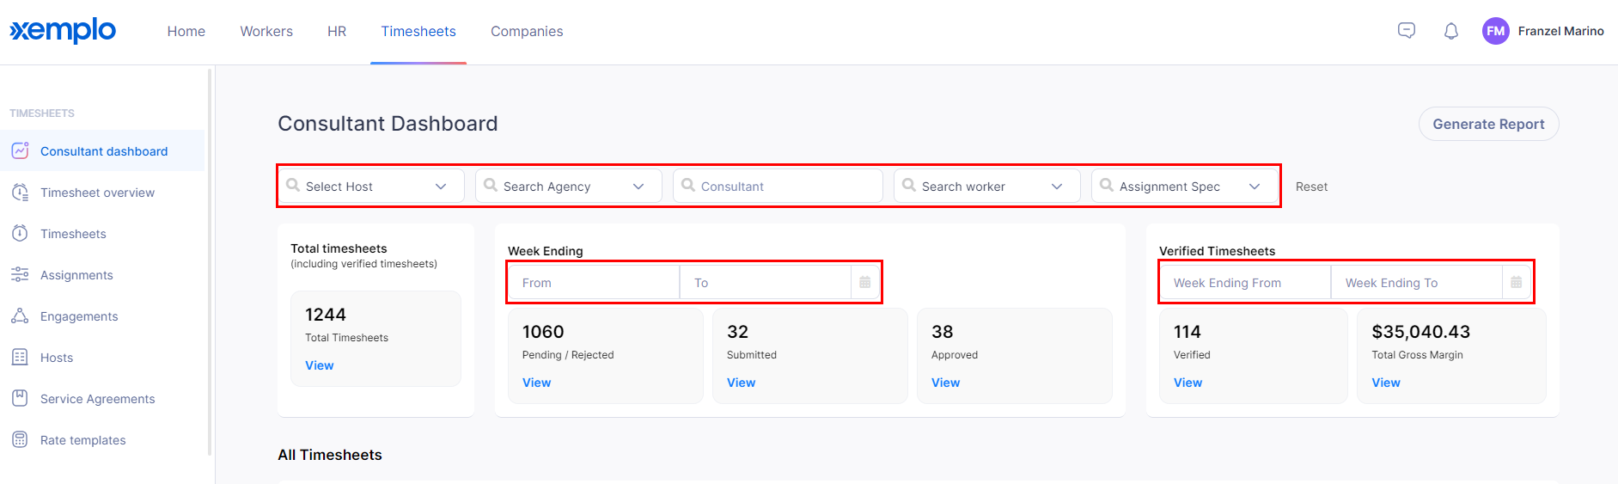Click the Week Ending From field
The width and height of the screenshot is (1618, 484).
(1246, 282)
